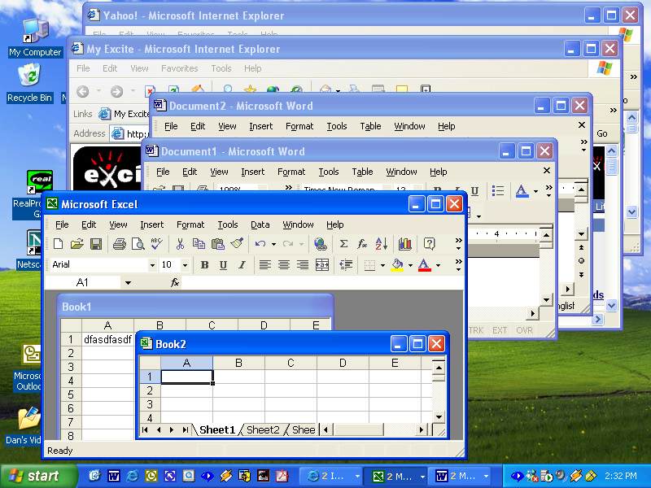The width and height of the screenshot is (651, 488).
Task: Click the Insert Hyperlink globe icon
Action: pyautogui.click(x=320, y=243)
